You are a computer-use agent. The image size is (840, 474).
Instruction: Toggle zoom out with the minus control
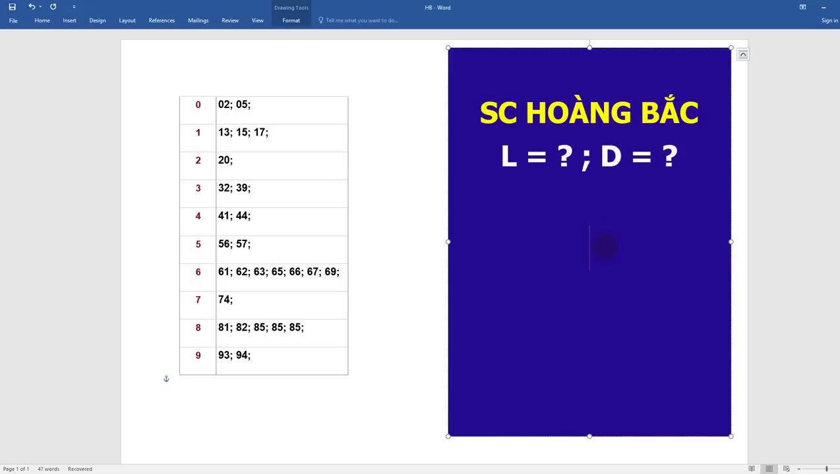click(x=798, y=469)
